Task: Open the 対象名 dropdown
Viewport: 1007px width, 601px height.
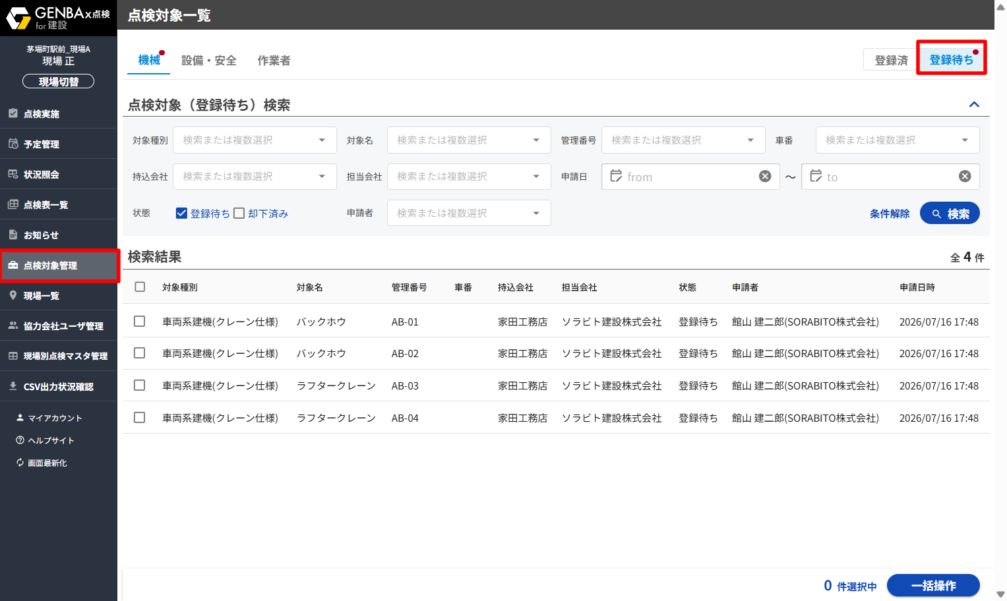Action: tap(469, 140)
